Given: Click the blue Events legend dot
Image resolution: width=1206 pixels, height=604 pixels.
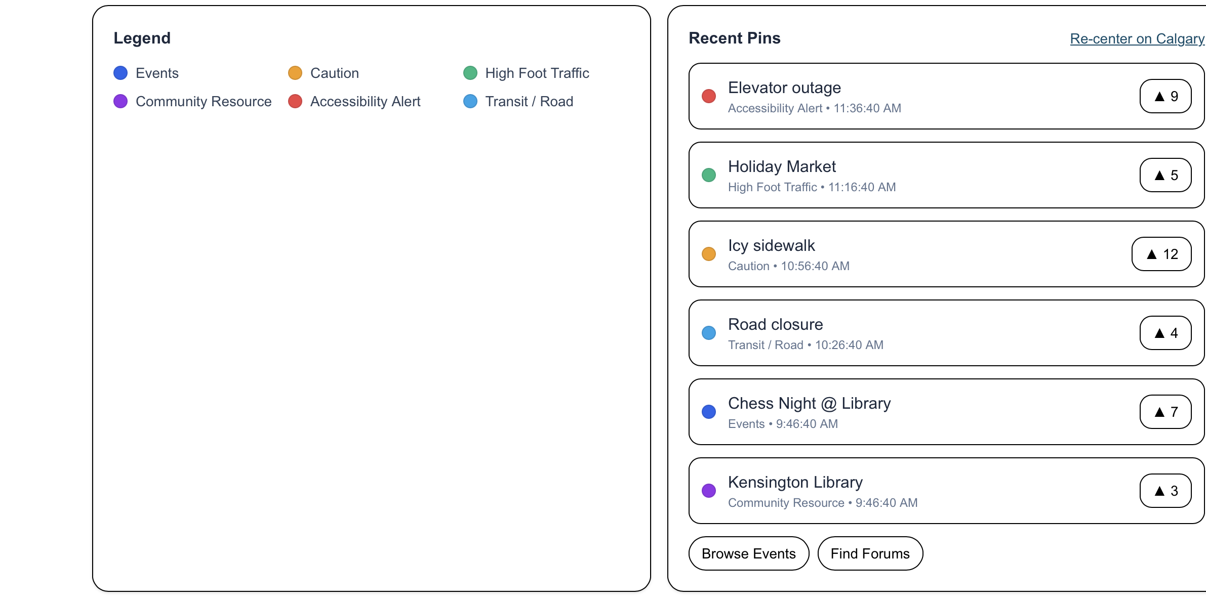Looking at the screenshot, I should pyautogui.click(x=120, y=73).
